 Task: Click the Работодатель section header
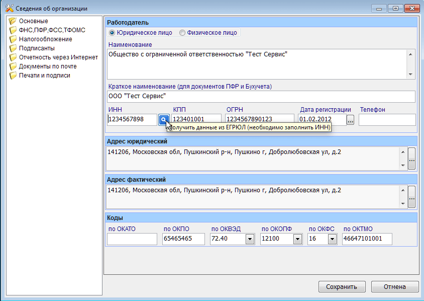[261, 23]
